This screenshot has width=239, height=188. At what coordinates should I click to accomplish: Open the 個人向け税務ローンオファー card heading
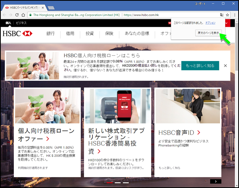(x=46, y=135)
